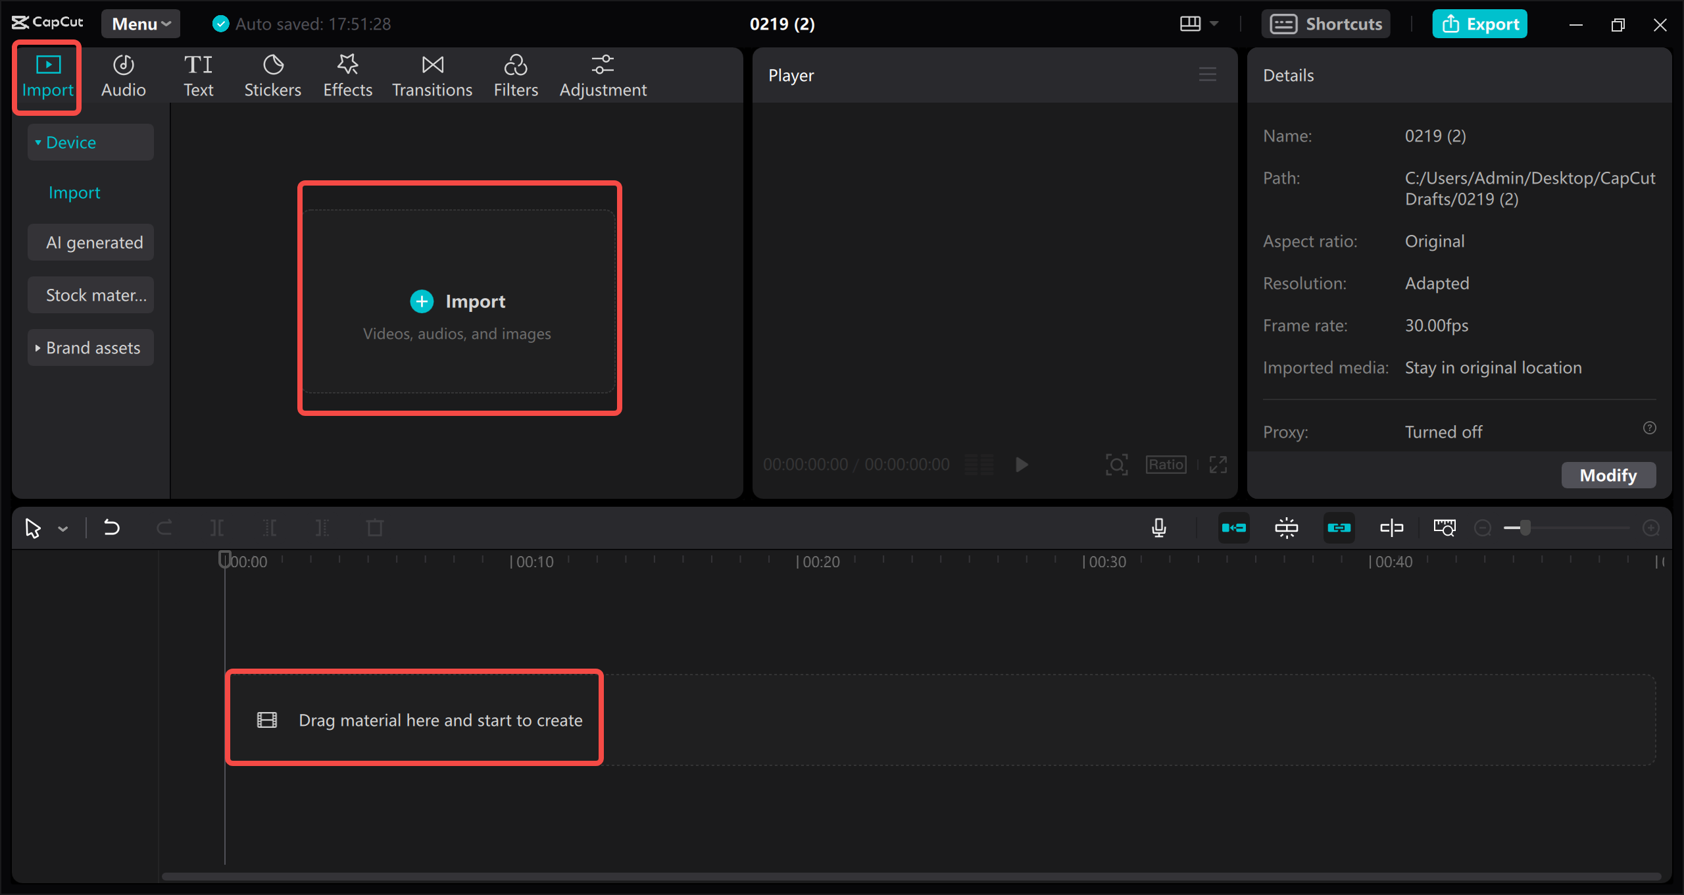Screen dimensions: 1684x895
Task: Open the Preview axis tool
Action: click(x=1445, y=528)
